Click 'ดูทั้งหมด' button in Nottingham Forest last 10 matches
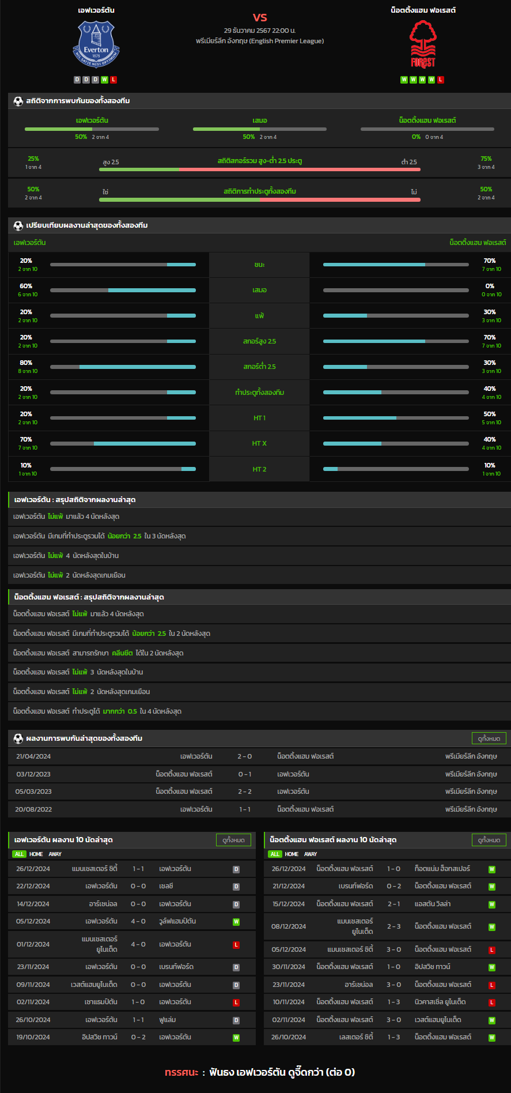 (489, 840)
